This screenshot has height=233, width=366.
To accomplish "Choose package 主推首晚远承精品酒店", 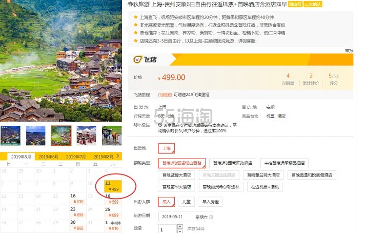I will [285, 163].
